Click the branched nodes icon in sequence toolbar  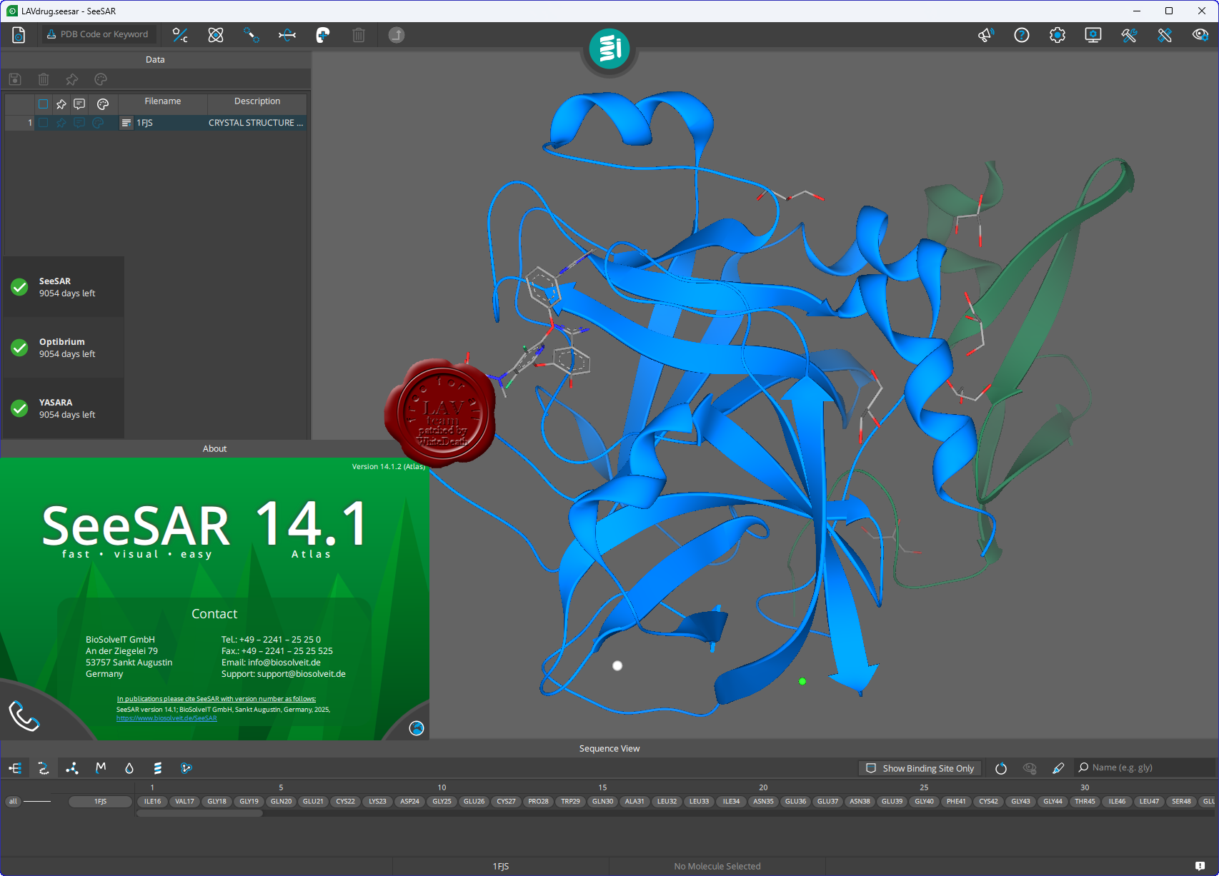point(72,768)
